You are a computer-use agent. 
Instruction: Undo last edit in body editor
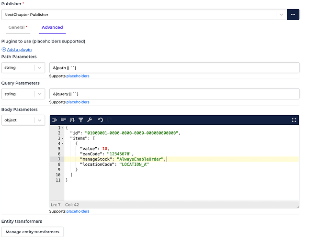pos(101,120)
